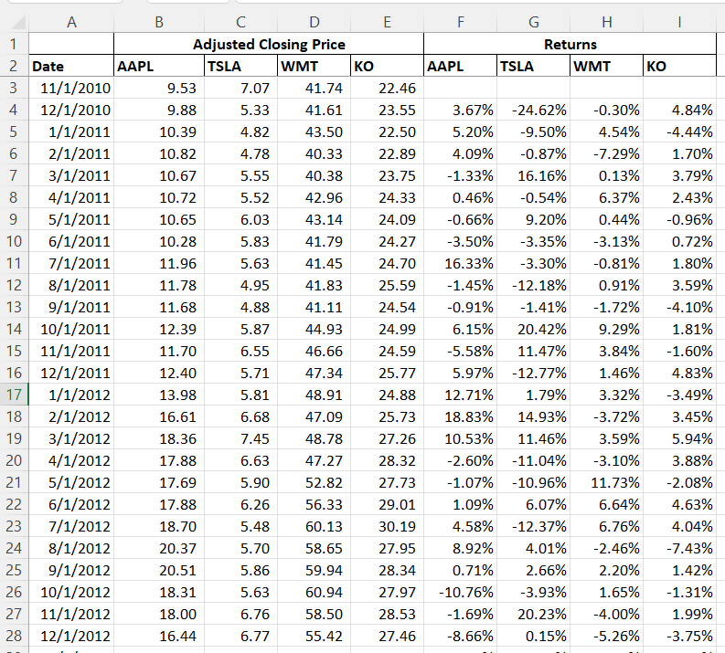Viewport: 725px width, 653px height.
Task: Click TSLA price 6.63 in row 20
Action: pos(240,460)
